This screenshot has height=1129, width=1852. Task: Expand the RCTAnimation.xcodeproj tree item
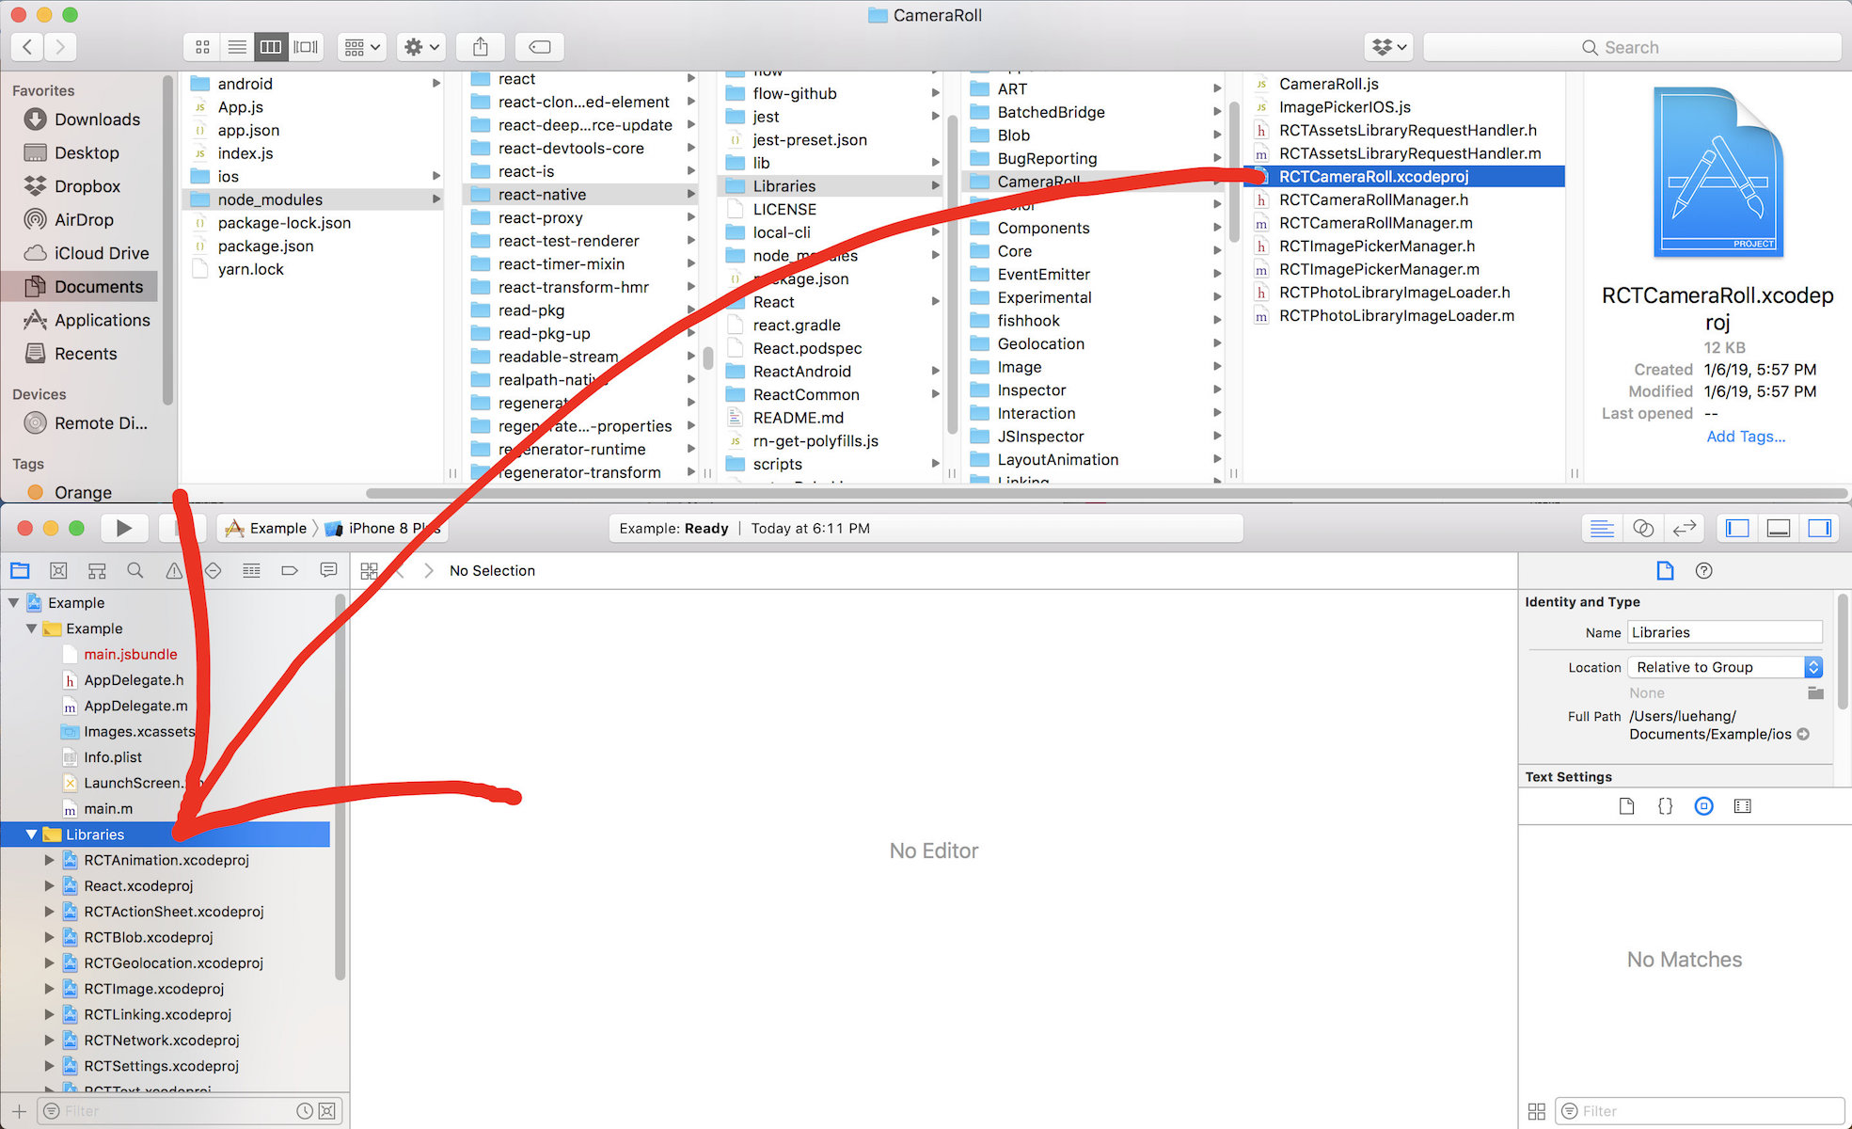[49, 858]
